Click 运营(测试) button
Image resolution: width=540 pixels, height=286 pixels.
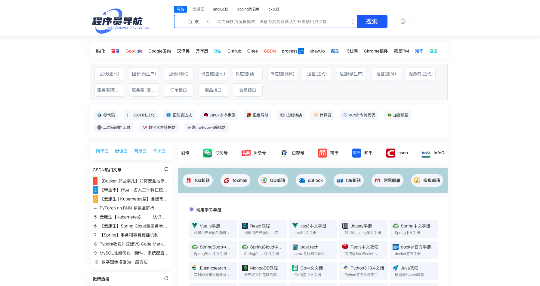(x=386, y=74)
